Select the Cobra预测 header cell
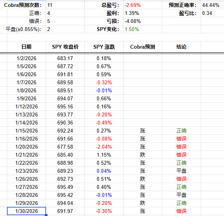The height and width of the screenshot is (216, 224). [143, 47]
